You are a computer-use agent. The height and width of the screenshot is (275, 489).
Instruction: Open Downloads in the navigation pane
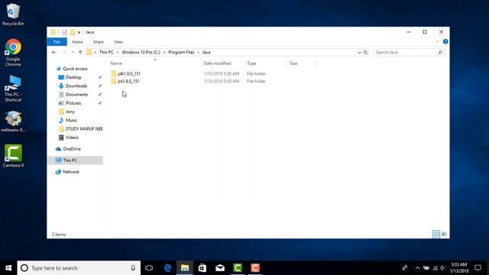(76, 86)
